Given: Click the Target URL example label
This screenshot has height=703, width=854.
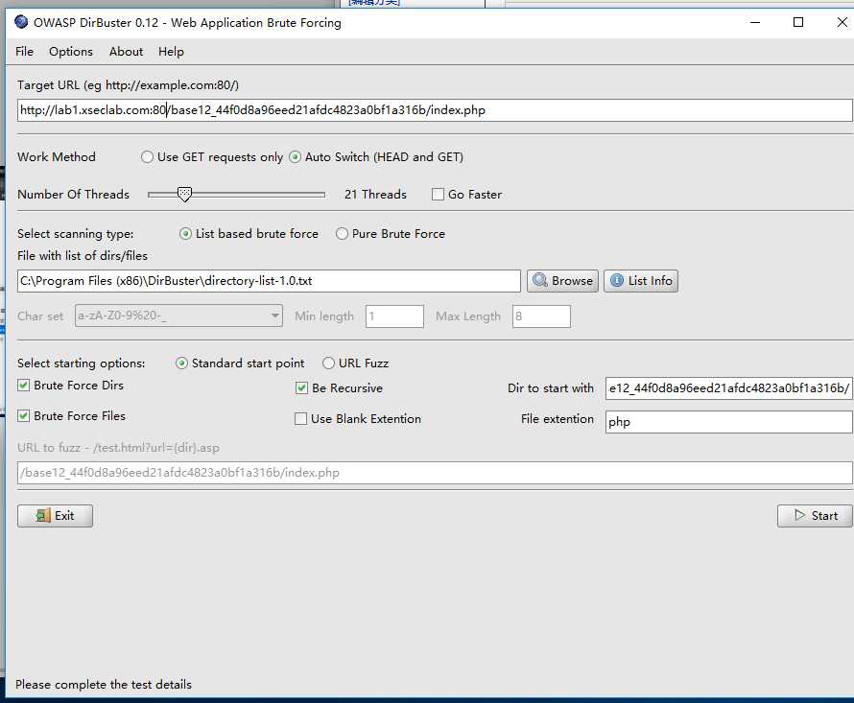Looking at the screenshot, I should [x=128, y=85].
